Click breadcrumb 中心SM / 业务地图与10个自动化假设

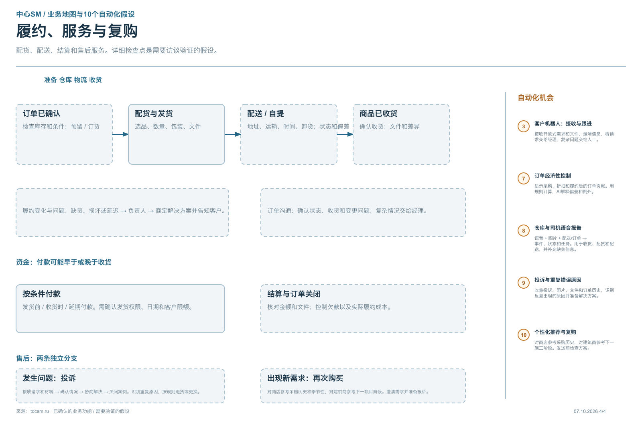75,14
